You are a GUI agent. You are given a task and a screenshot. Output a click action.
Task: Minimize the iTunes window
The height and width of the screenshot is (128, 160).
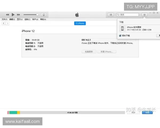[x=150, y=13]
